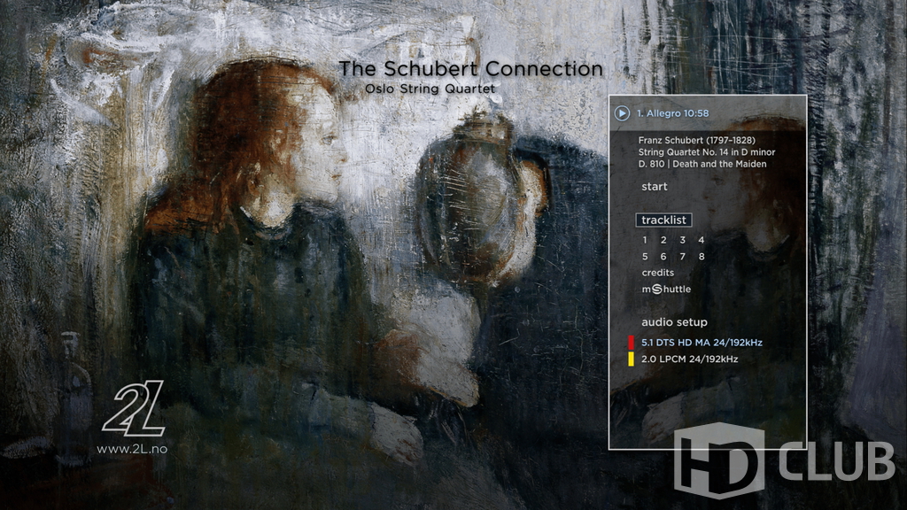
Task: Choose track number 4
Action: tap(702, 240)
